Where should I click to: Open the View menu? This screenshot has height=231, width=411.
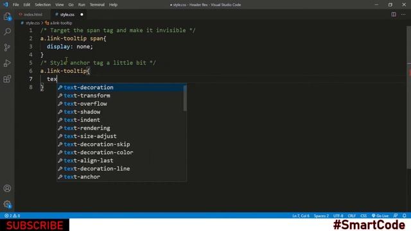tap(60, 4)
